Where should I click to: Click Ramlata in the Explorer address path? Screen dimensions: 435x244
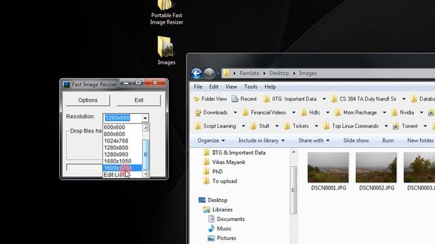click(x=249, y=73)
